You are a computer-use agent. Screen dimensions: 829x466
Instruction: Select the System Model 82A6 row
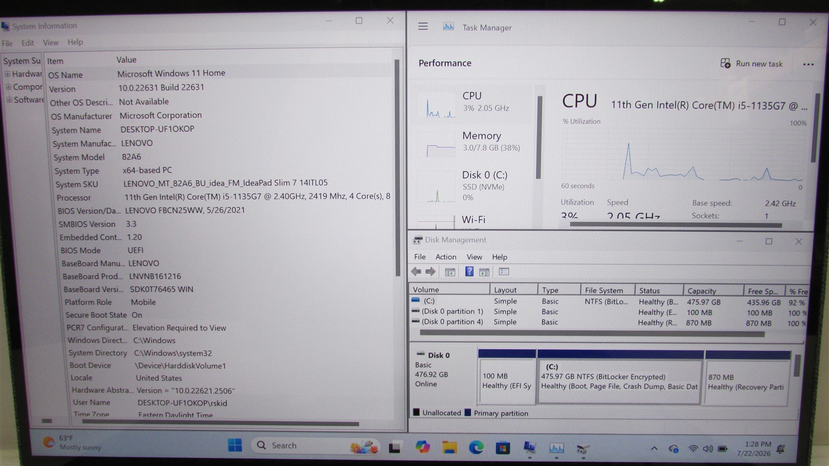click(223, 157)
